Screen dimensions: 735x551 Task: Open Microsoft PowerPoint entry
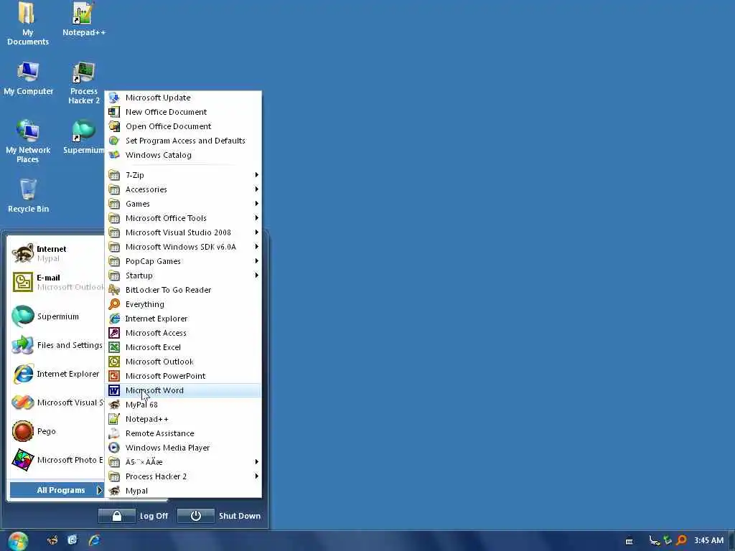click(x=183, y=376)
